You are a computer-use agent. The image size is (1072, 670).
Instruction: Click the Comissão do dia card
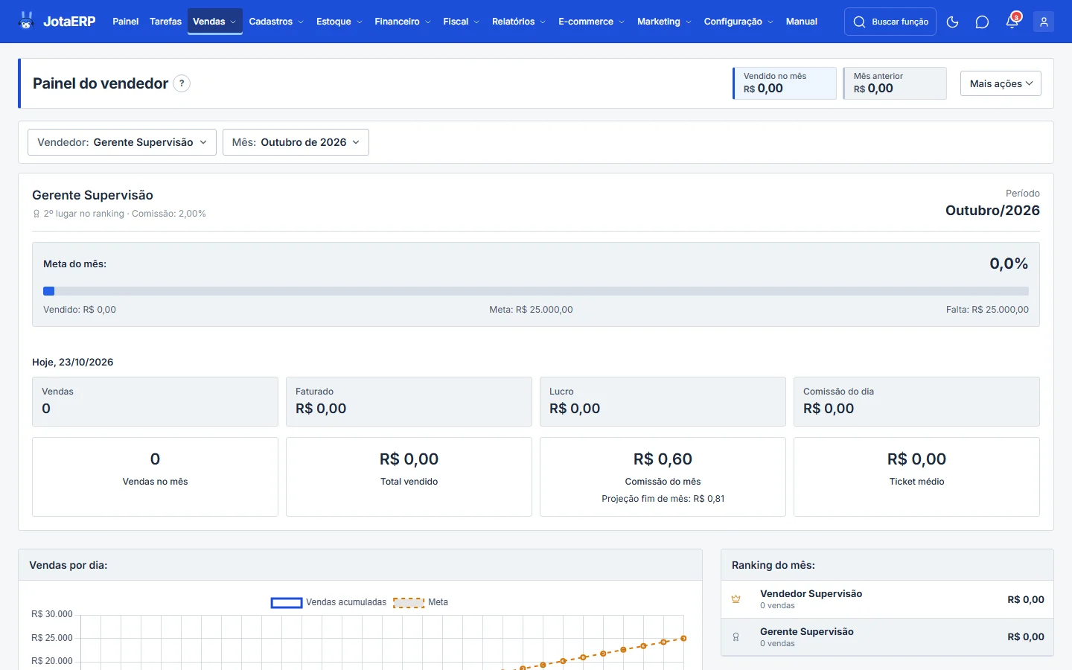(916, 401)
